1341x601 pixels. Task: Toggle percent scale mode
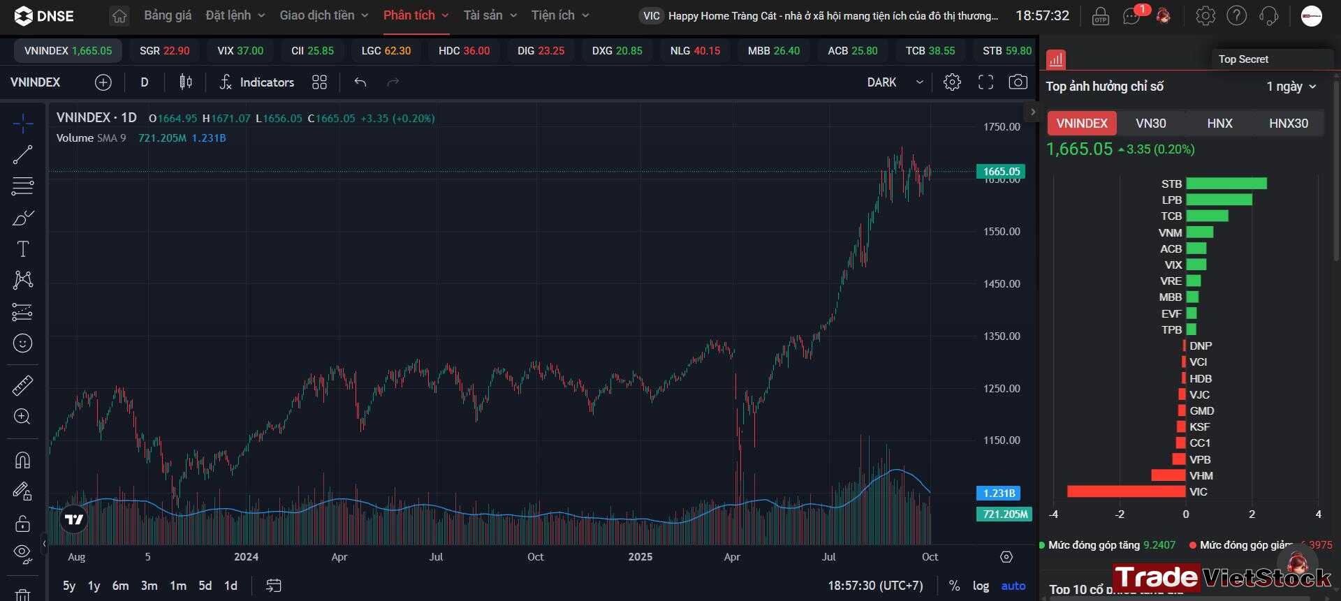[954, 586]
